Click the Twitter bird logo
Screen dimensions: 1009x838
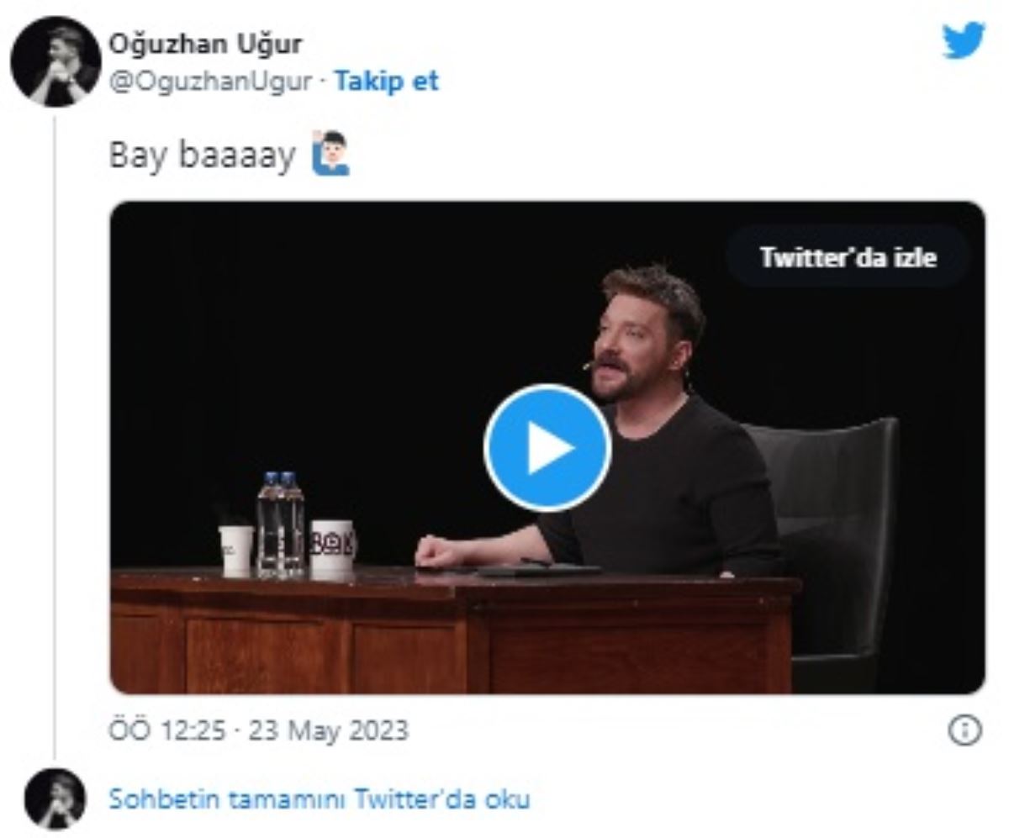tap(964, 40)
